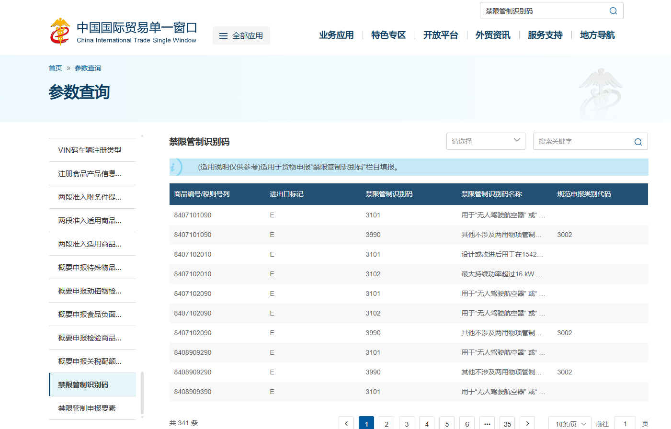Click 8407101090 in the row with code 3101

click(193, 215)
